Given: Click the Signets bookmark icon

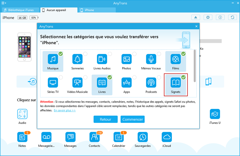Looking at the screenshot, I should [x=176, y=82].
